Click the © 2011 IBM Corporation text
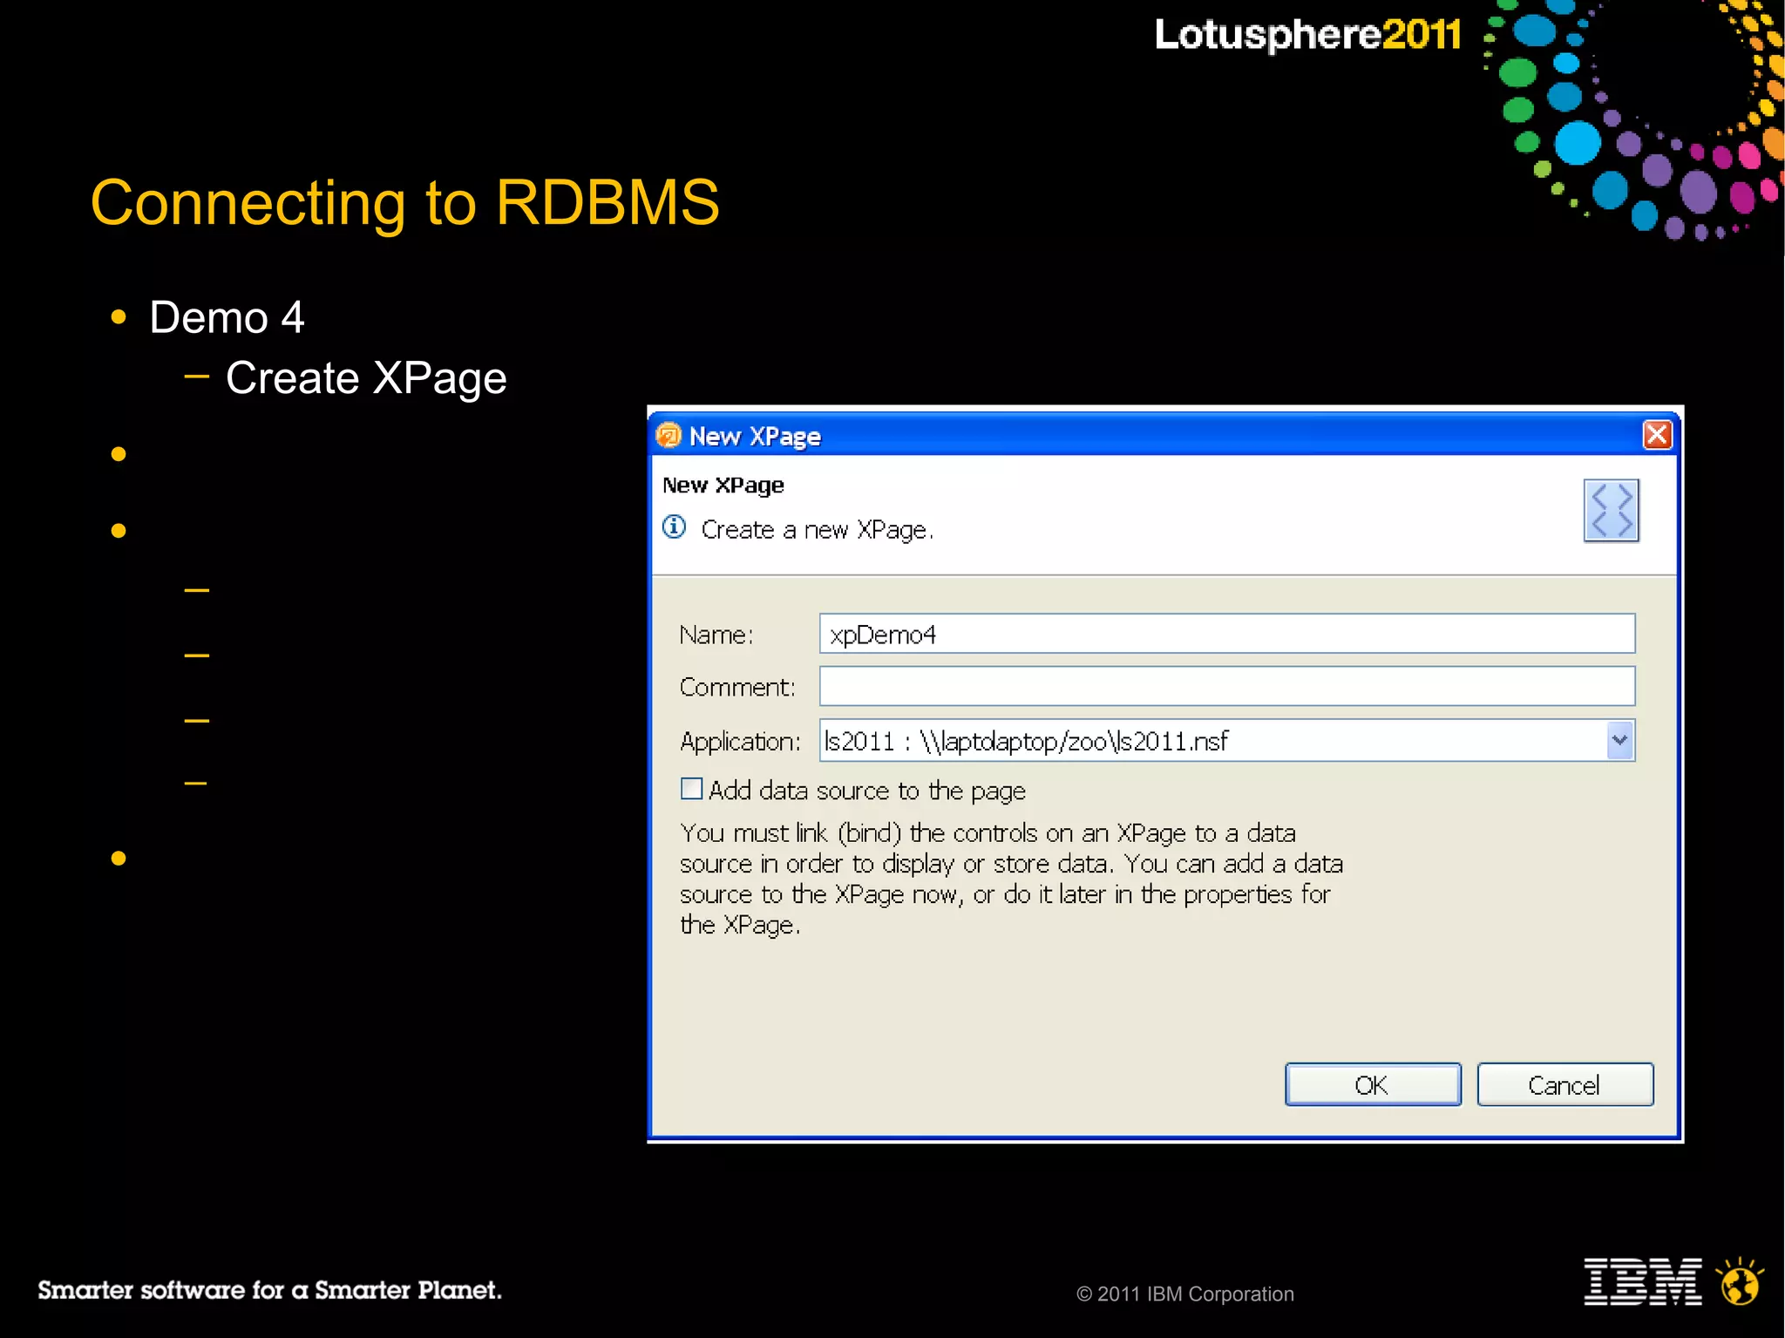 pos(1185,1294)
